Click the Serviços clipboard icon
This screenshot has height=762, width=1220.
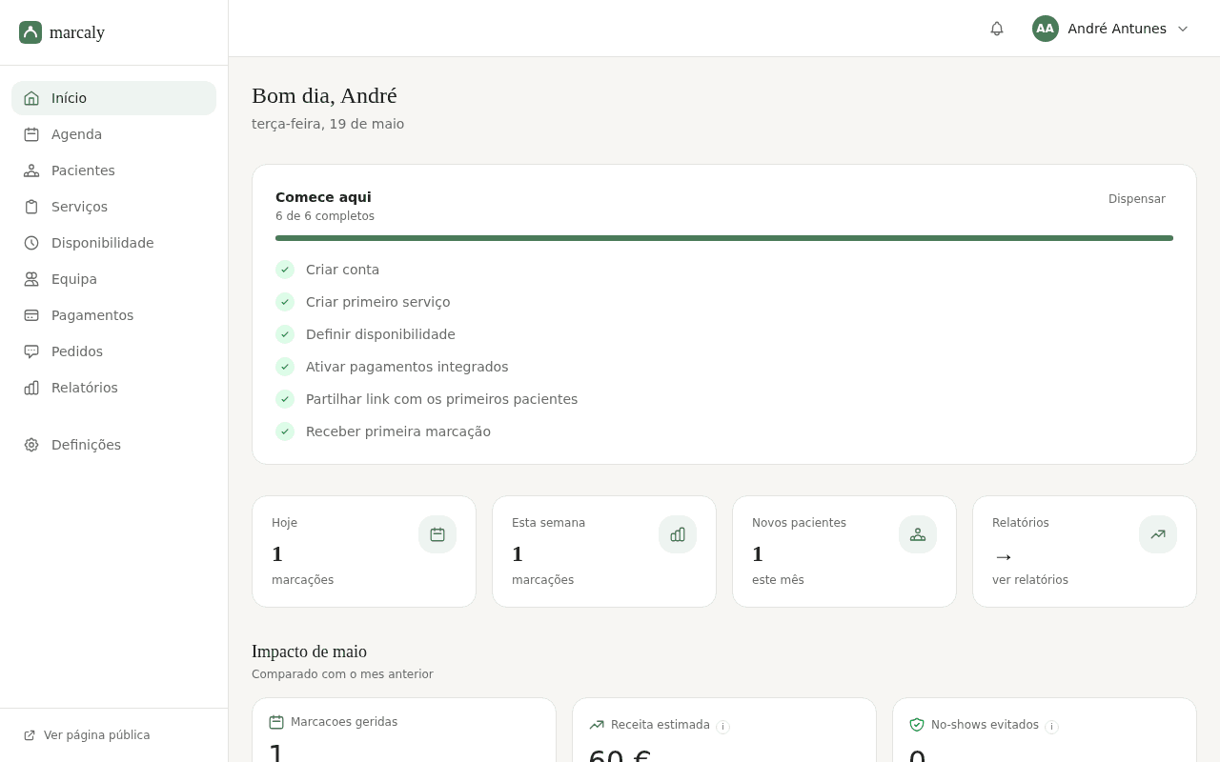tap(31, 207)
